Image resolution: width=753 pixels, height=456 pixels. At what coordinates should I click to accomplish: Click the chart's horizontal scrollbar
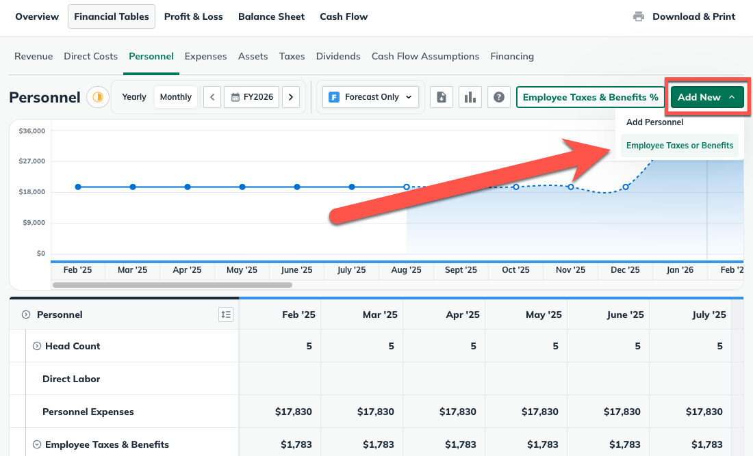172,285
